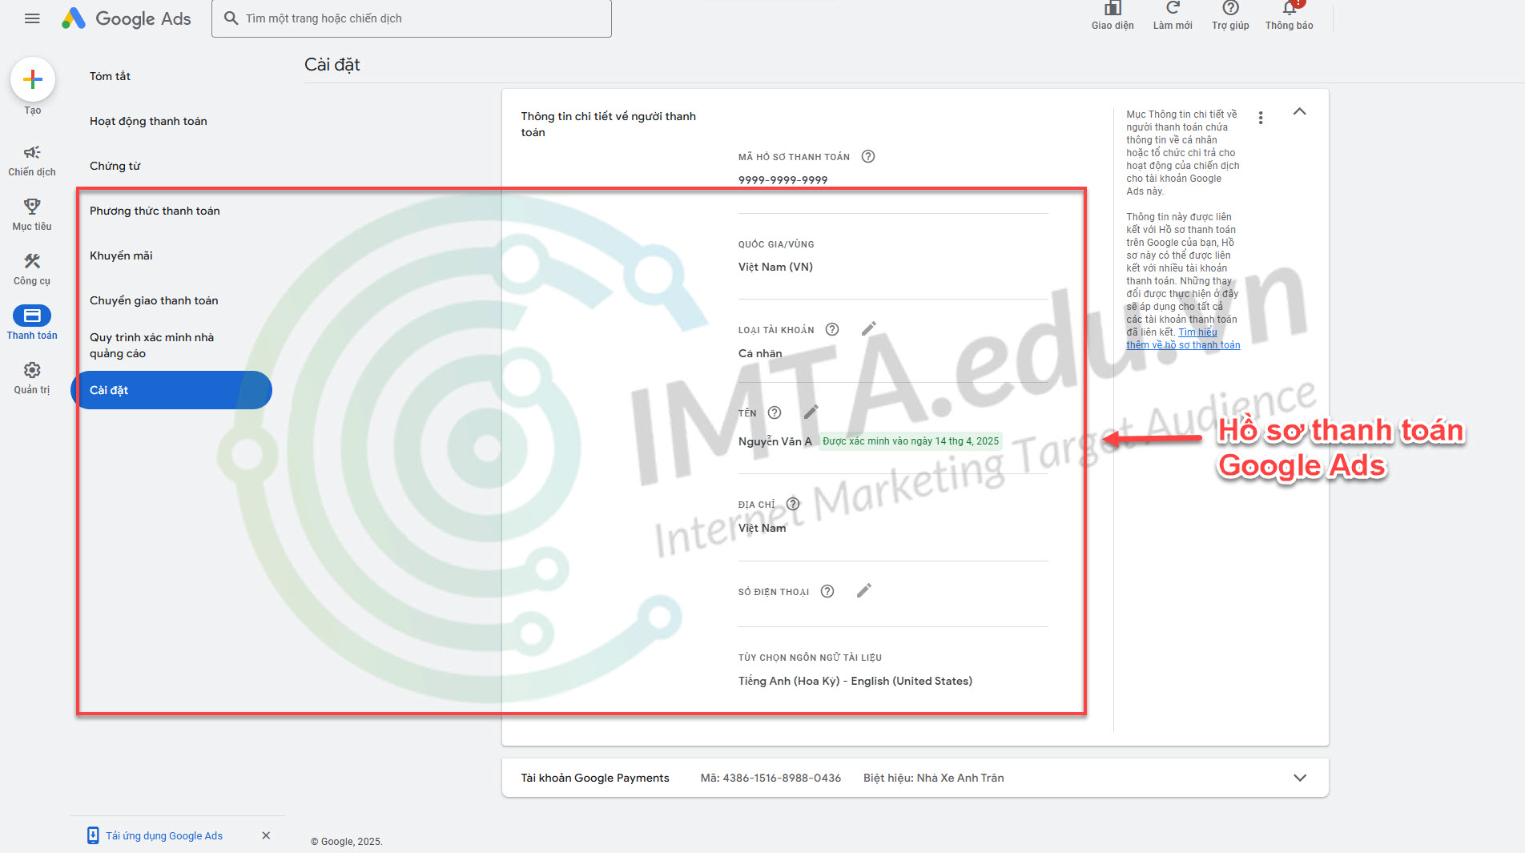Open three-dot more options menu

(x=1261, y=118)
